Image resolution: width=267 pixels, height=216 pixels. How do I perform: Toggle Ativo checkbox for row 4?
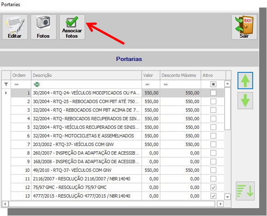click(x=213, y=118)
